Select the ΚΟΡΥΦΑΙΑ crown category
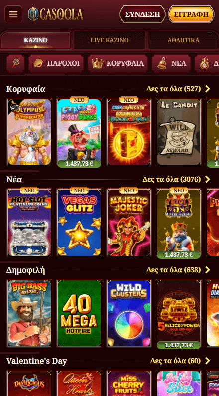The height and width of the screenshot is (396, 219). (x=117, y=63)
